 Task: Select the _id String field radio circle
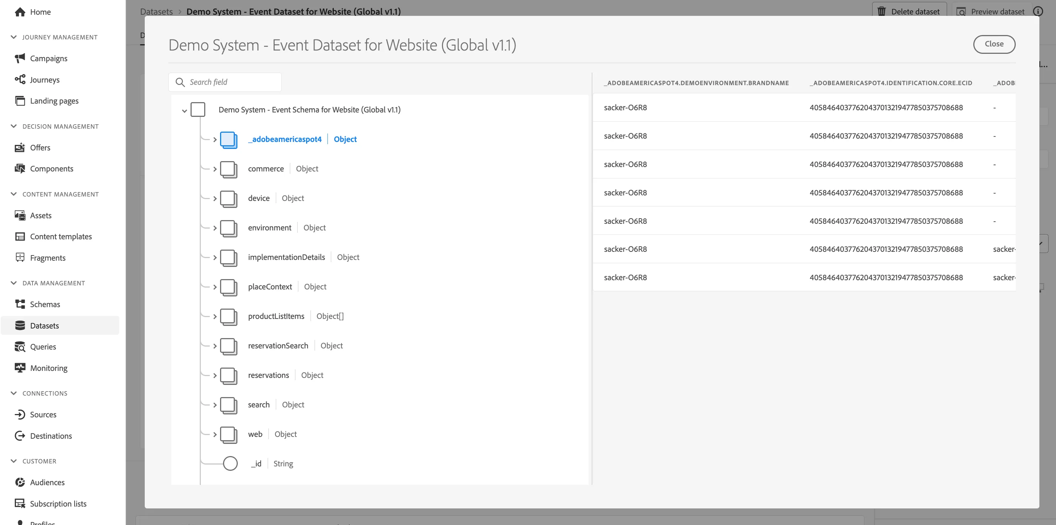[230, 464]
